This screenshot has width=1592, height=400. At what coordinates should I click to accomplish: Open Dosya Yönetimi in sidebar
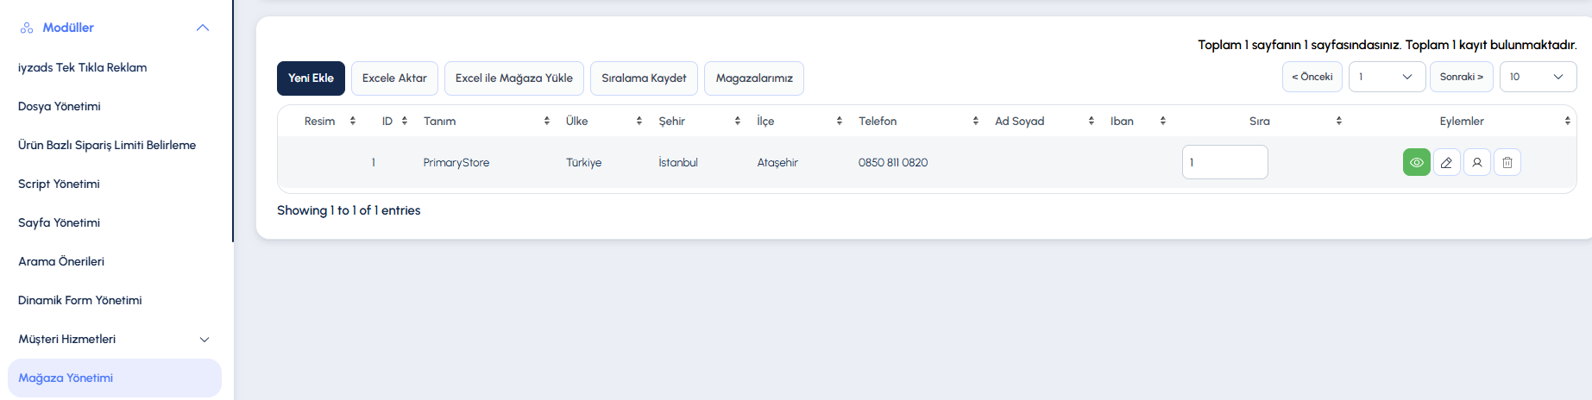(60, 106)
